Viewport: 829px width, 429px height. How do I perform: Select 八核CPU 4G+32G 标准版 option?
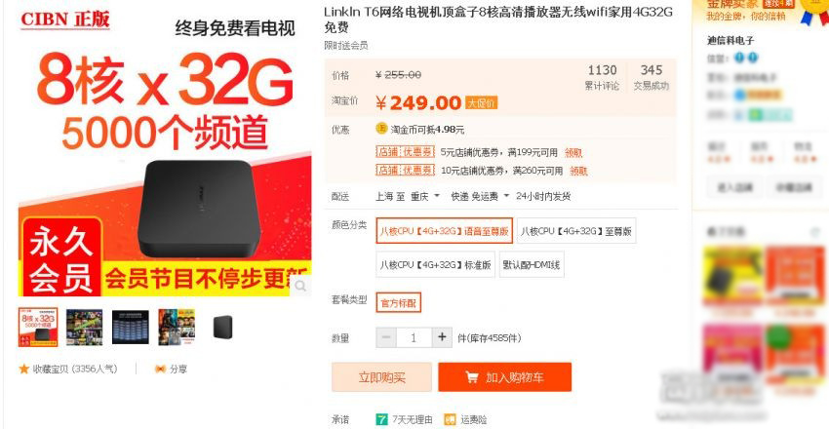[x=436, y=264]
